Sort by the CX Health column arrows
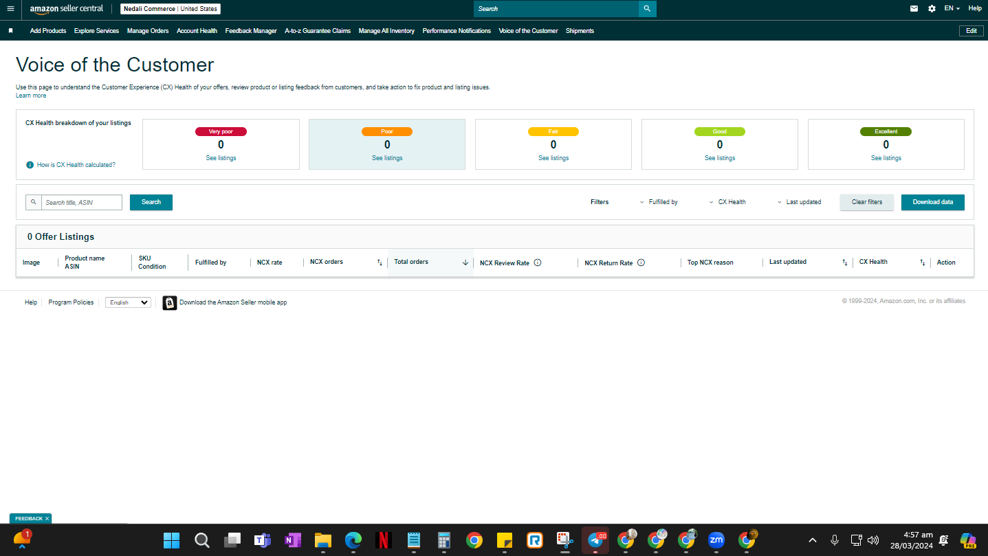The width and height of the screenshot is (988, 556). 923,263
